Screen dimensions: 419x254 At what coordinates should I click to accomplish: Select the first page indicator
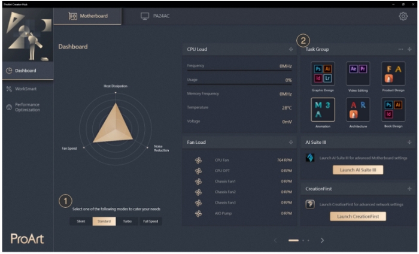coord(293,240)
